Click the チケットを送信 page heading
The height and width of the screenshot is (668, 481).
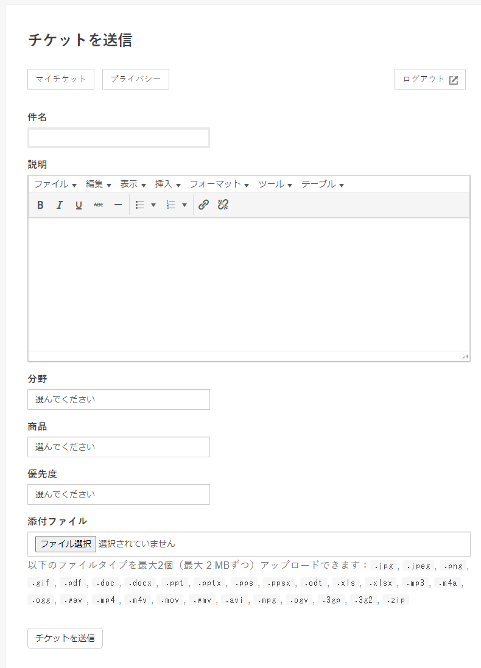click(x=80, y=40)
